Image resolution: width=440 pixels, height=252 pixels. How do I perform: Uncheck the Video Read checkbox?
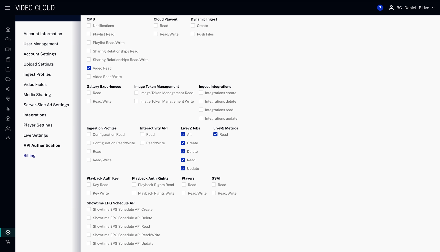tap(89, 68)
